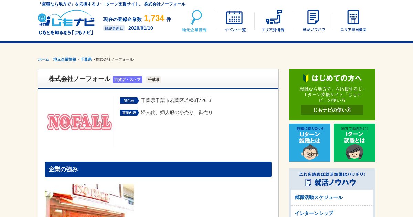Click 事業内容 label tag

[x=129, y=113]
